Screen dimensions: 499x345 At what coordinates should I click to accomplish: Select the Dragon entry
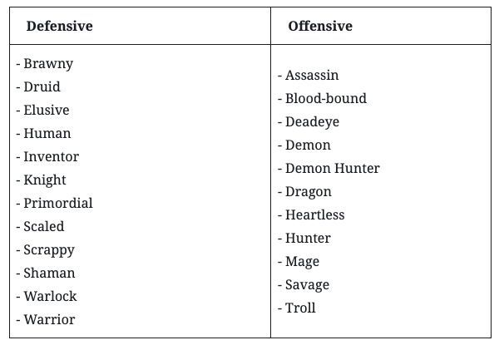pos(304,192)
